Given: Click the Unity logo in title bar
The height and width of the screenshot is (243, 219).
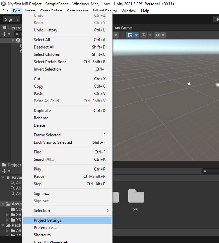Looking at the screenshot, I should (x=3, y=4).
